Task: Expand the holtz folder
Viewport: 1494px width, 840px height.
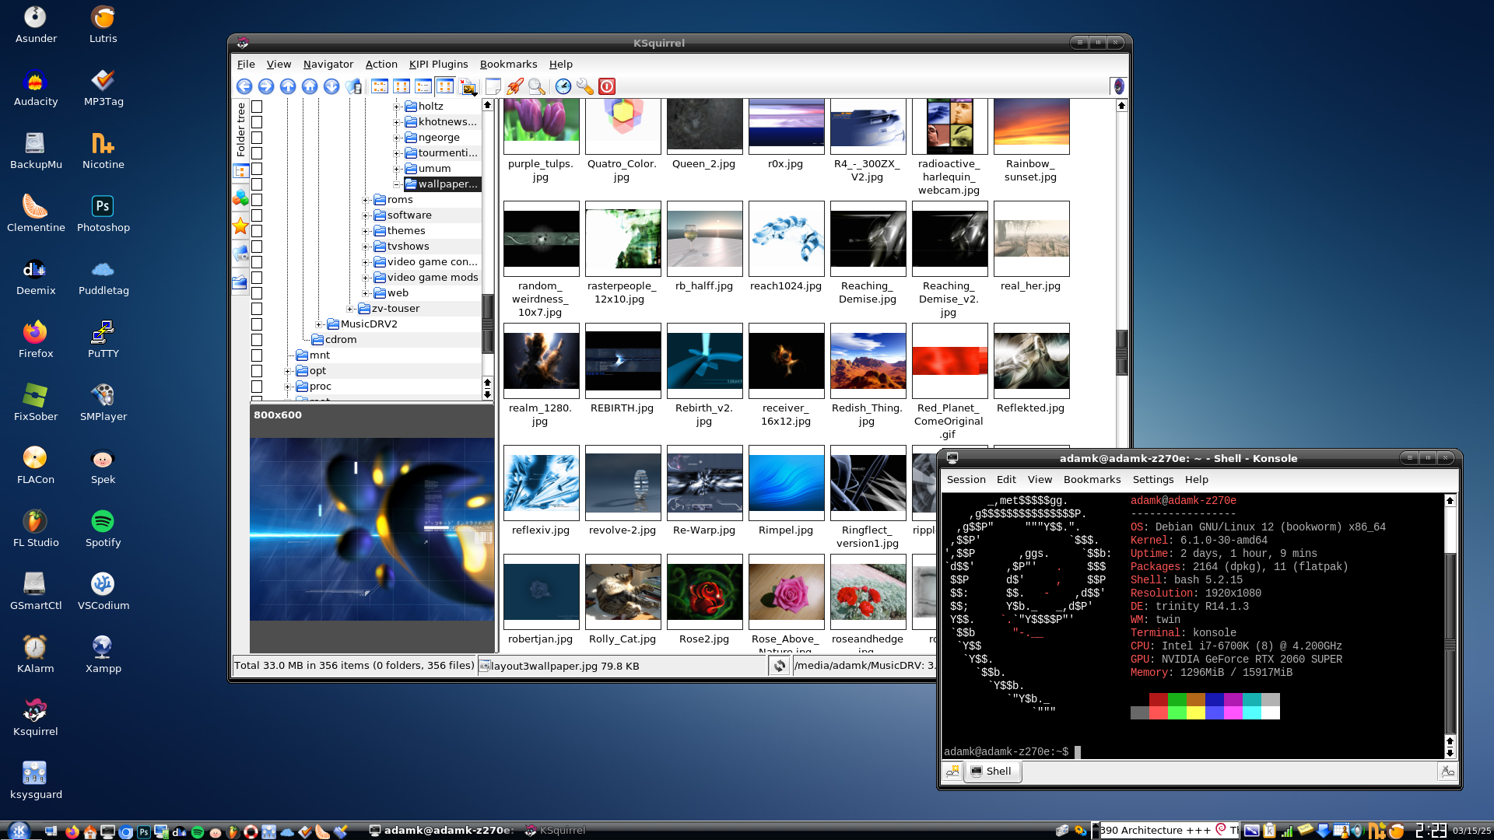Action: [x=397, y=107]
